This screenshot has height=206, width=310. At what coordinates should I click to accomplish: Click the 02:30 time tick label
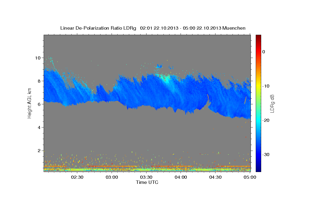point(77,177)
